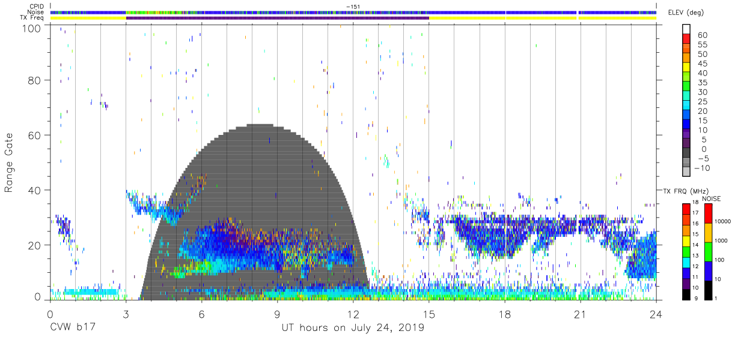Click the 24 hour tick on UT axis

click(656, 313)
